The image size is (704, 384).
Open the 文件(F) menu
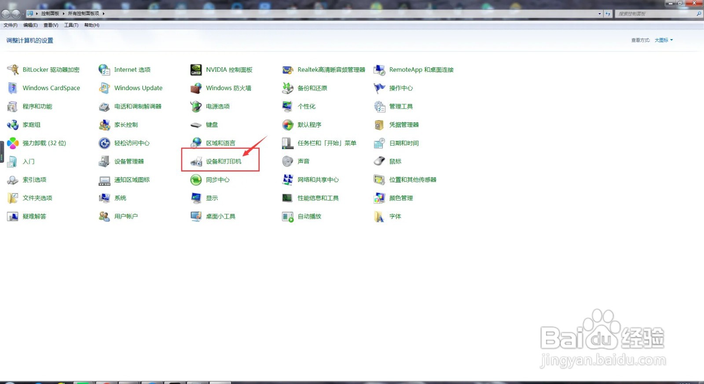pyautogui.click(x=11, y=25)
